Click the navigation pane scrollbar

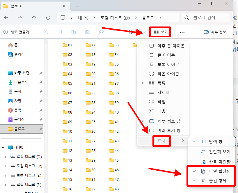click(x=46, y=104)
